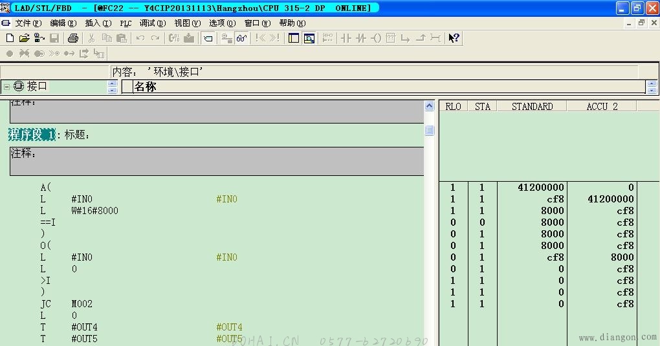Open the 窗口(W) menu
Image resolution: width=660 pixels, height=346 pixels.
258,23
